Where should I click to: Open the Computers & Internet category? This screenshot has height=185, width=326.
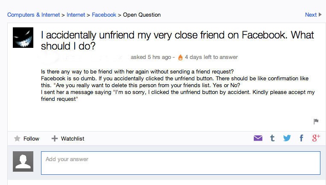pyautogui.click(x=34, y=15)
